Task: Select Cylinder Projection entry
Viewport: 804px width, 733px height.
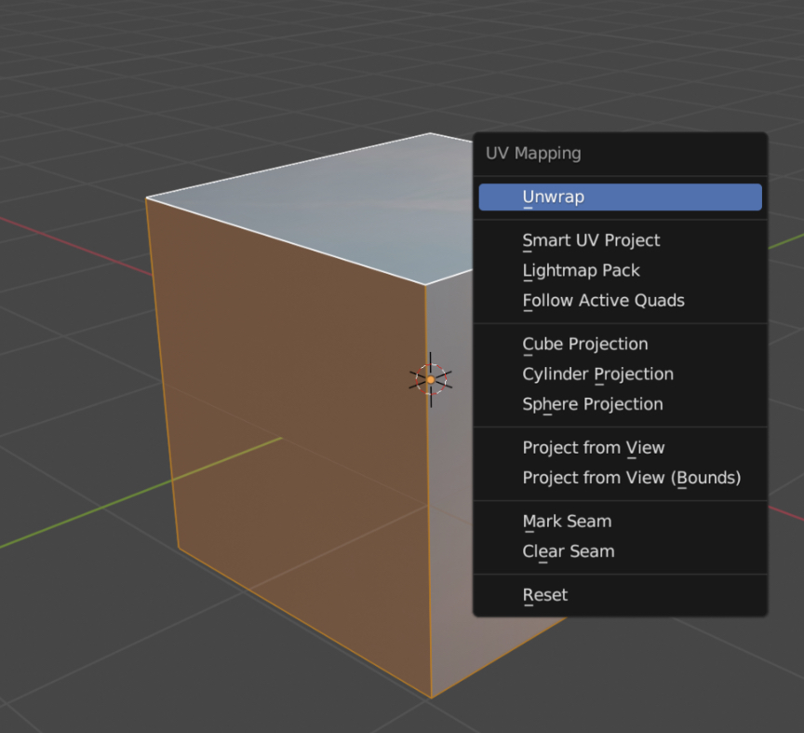Action: pyautogui.click(x=597, y=374)
